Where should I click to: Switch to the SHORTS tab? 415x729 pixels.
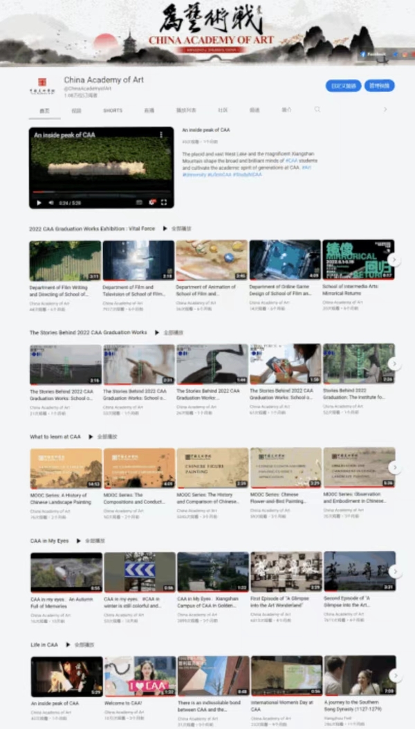pos(113,110)
